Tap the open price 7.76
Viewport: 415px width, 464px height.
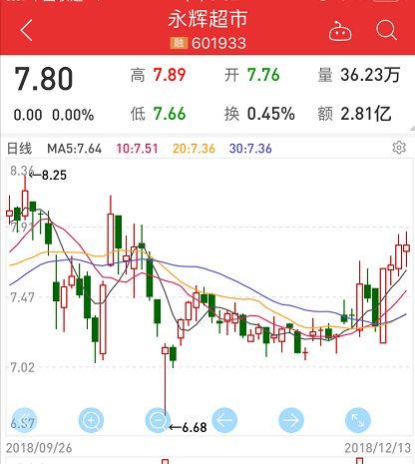[263, 75]
